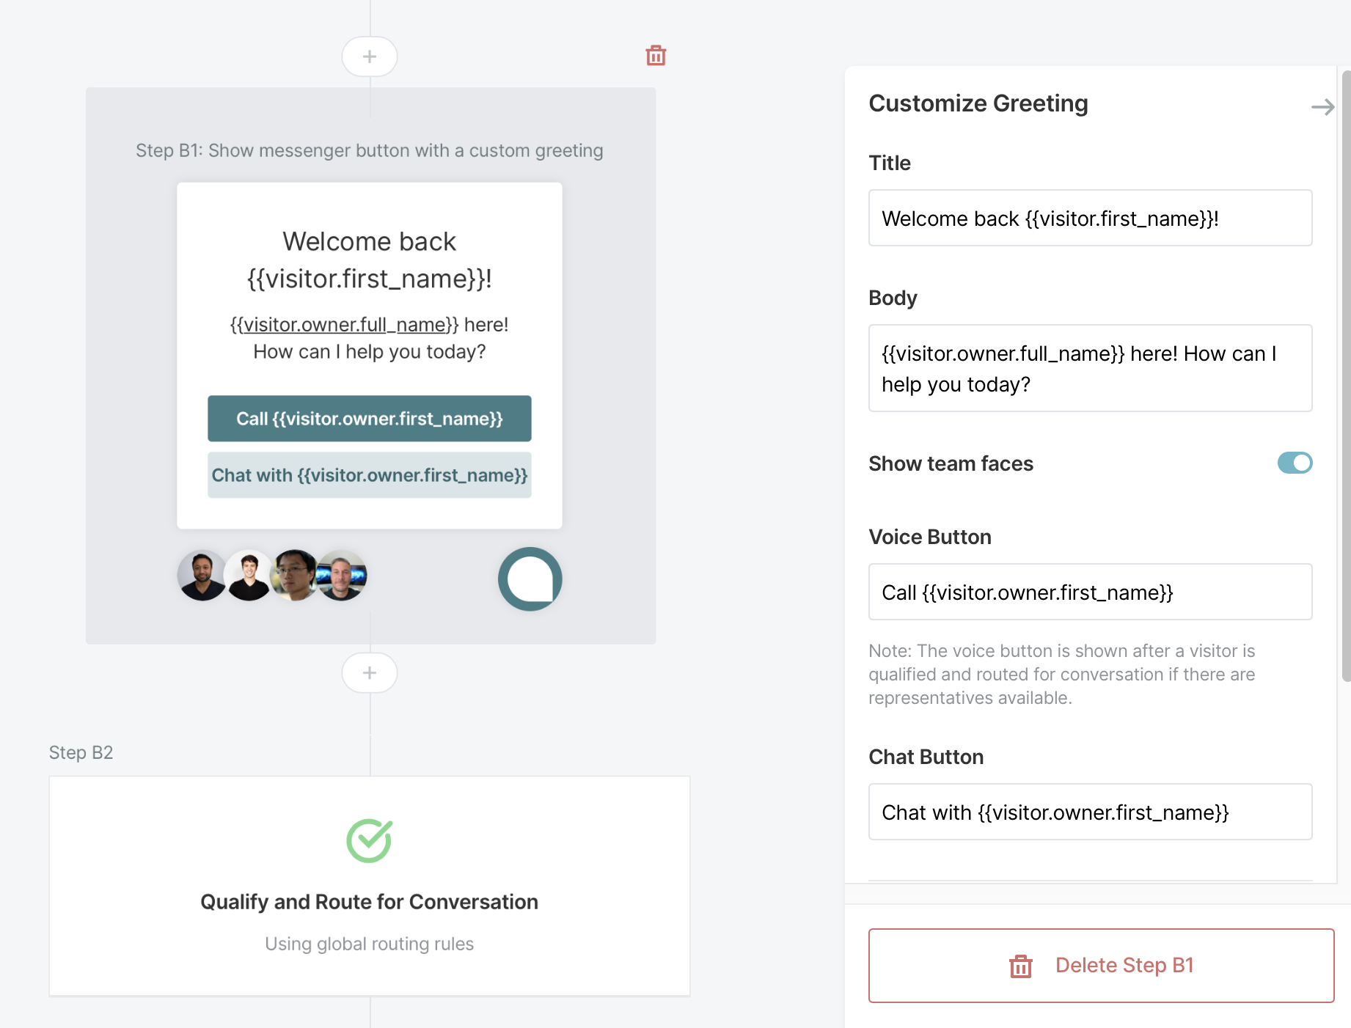
Task: Add a step above Step B1 with plus button
Action: [370, 56]
